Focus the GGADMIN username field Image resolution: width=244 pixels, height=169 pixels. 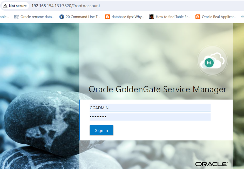pyautogui.click(x=150, y=108)
